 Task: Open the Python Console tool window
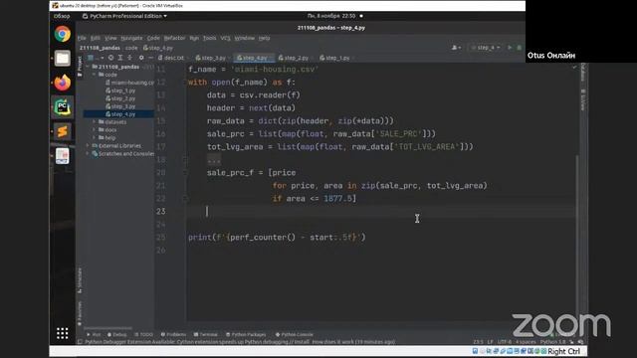[x=295, y=334]
